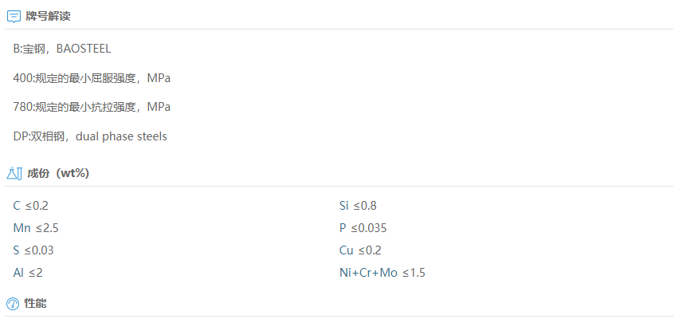Select the 牌号解读 section heading
This screenshot has width=682, height=323.
(48, 17)
